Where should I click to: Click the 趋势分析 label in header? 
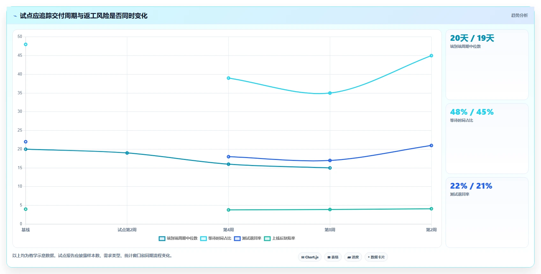519,15
